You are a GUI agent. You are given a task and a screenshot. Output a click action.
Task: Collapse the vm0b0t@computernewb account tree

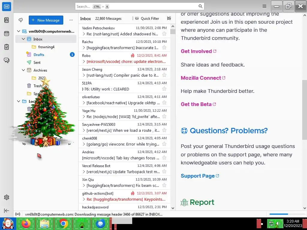[x=19, y=31]
